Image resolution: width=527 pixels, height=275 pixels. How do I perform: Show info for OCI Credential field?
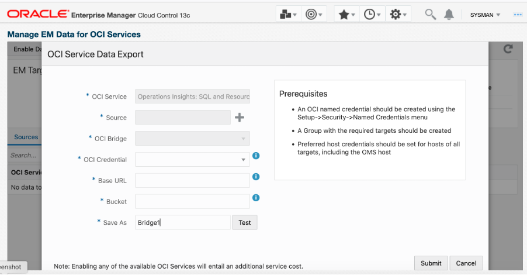point(256,156)
